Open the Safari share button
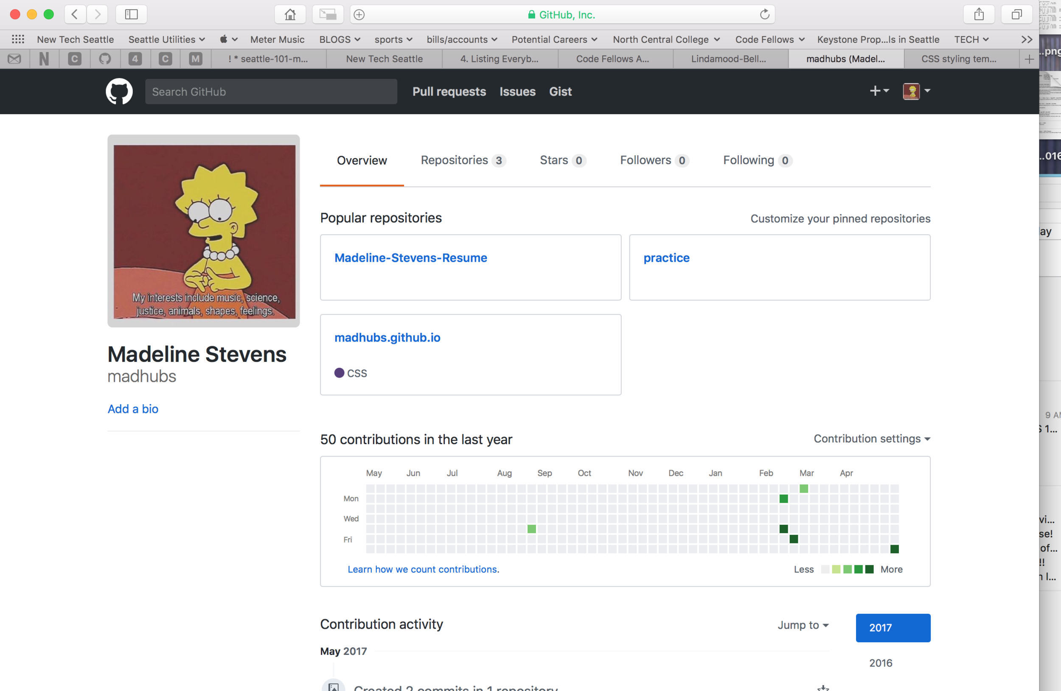The height and width of the screenshot is (691, 1061). (979, 14)
